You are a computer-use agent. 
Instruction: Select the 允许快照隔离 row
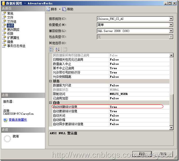click(111, 77)
